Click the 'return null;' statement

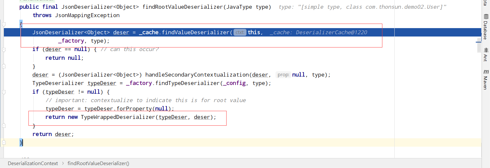coord(65,58)
